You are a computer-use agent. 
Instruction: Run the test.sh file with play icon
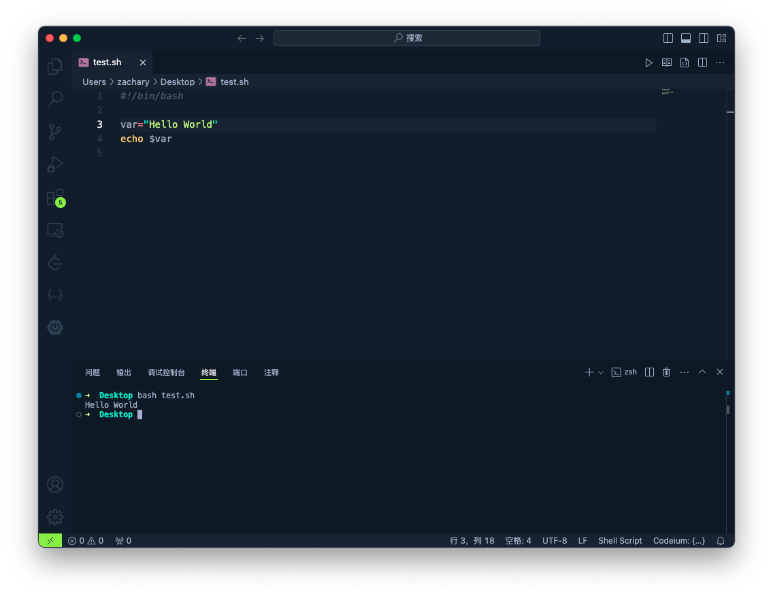coord(648,63)
